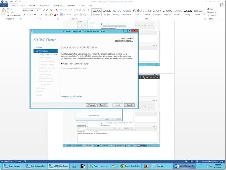Open the Line Spacing dropdown
226x170 pixels.
pyautogui.click(x=75, y=14)
